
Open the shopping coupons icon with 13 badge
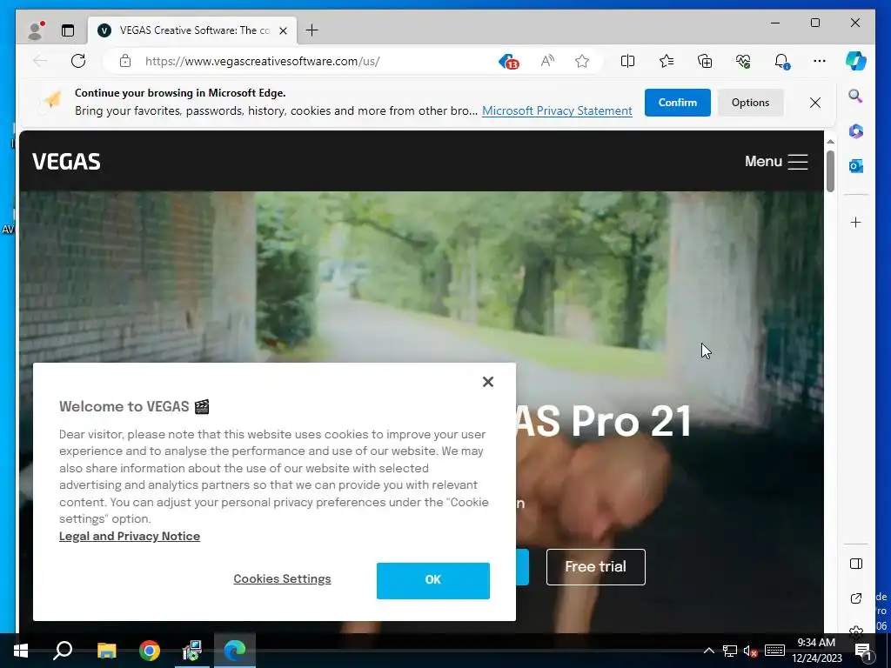[x=508, y=62]
